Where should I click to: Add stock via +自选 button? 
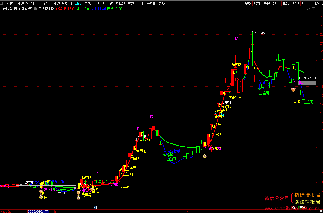[x=315, y=3]
